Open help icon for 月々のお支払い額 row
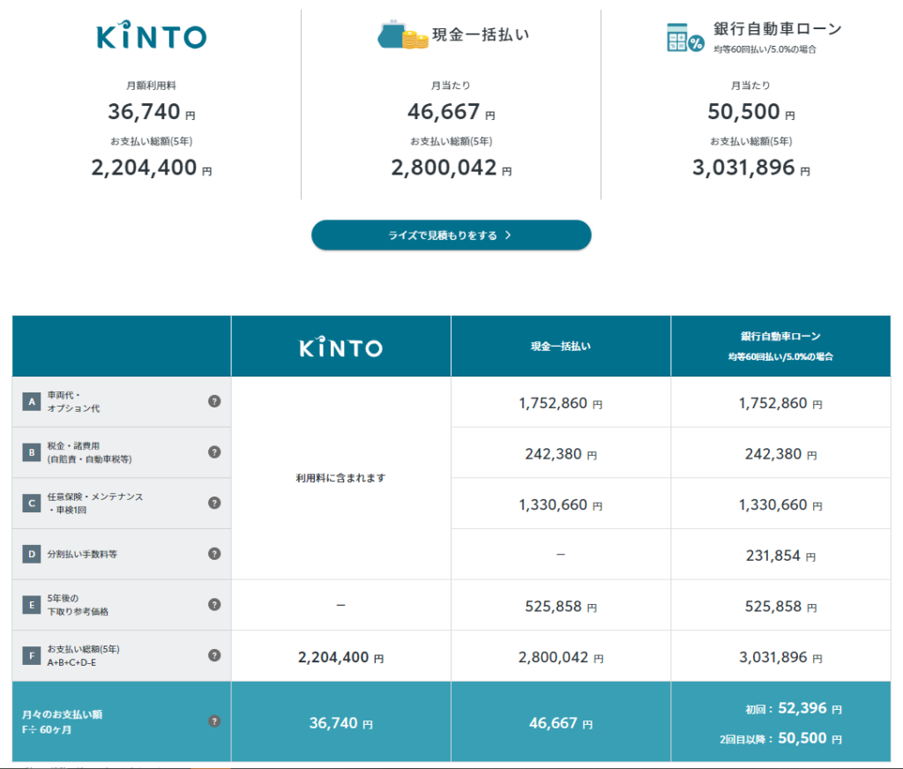This screenshot has width=903, height=769. (214, 721)
